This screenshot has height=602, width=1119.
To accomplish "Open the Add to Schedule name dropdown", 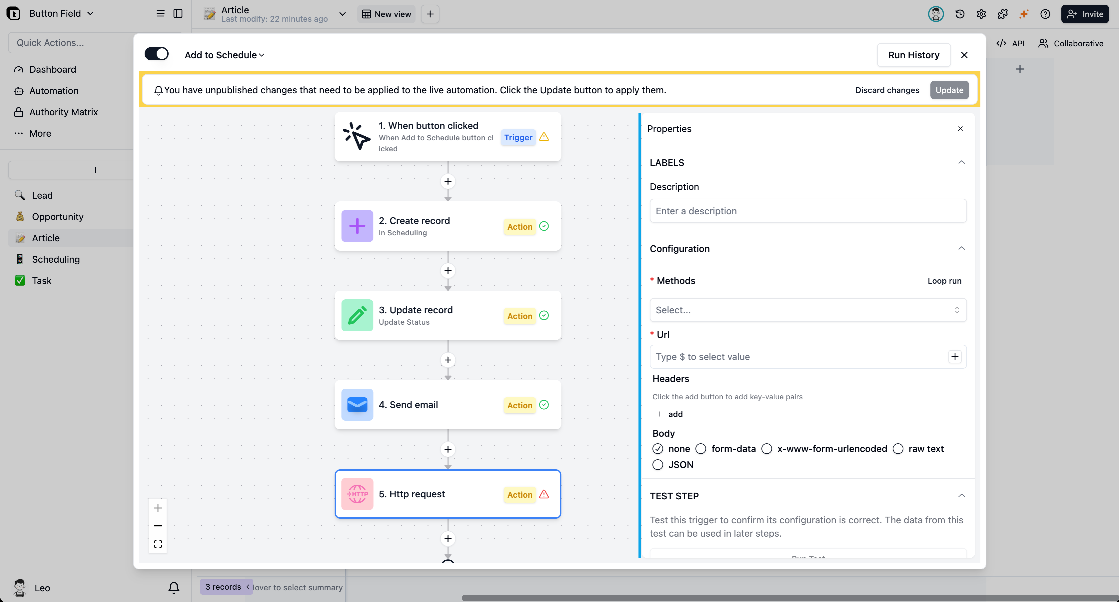I will click(224, 55).
